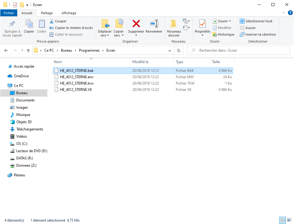Click the Couper scissors icon
This screenshot has width=294, height=224.
52,21
